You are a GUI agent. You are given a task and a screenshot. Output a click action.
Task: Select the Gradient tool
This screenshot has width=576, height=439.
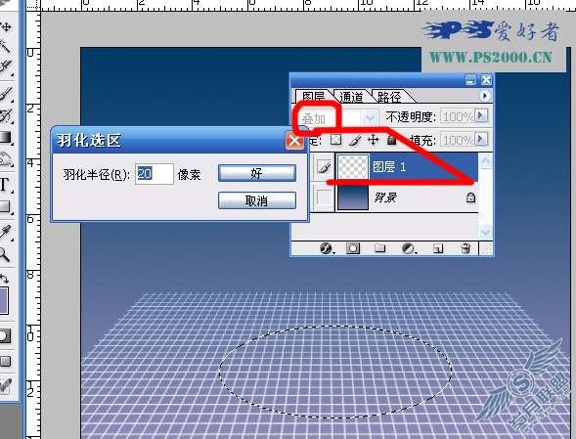point(6,137)
